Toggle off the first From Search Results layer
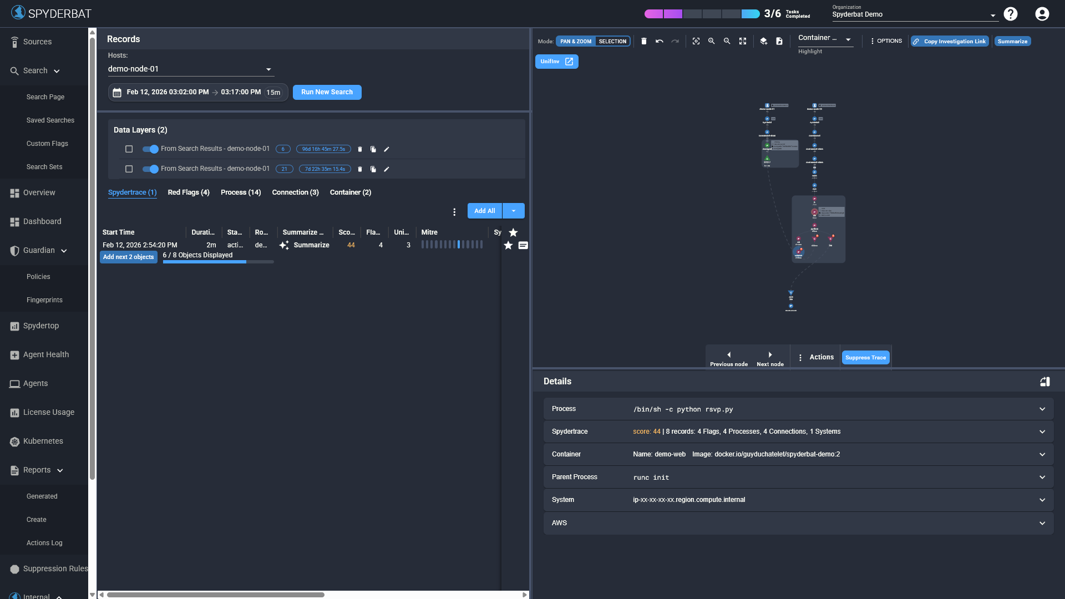This screenshot has height=599, width=1065. click(x=149, y=149)
